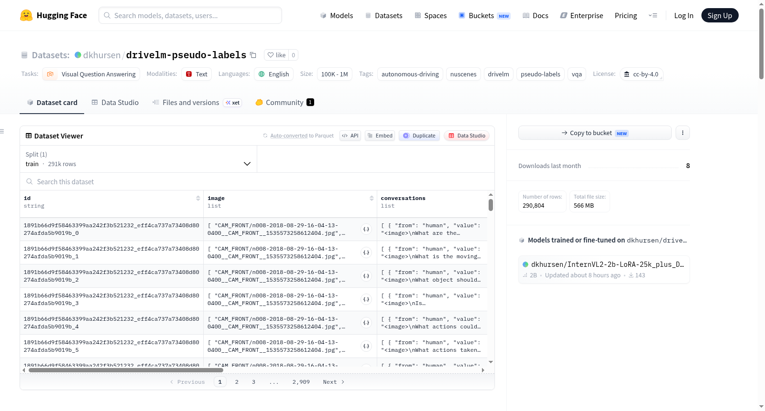Open Data Studio button in viewer header
Viewport: 765px width, 411px height.
(467, 136)
